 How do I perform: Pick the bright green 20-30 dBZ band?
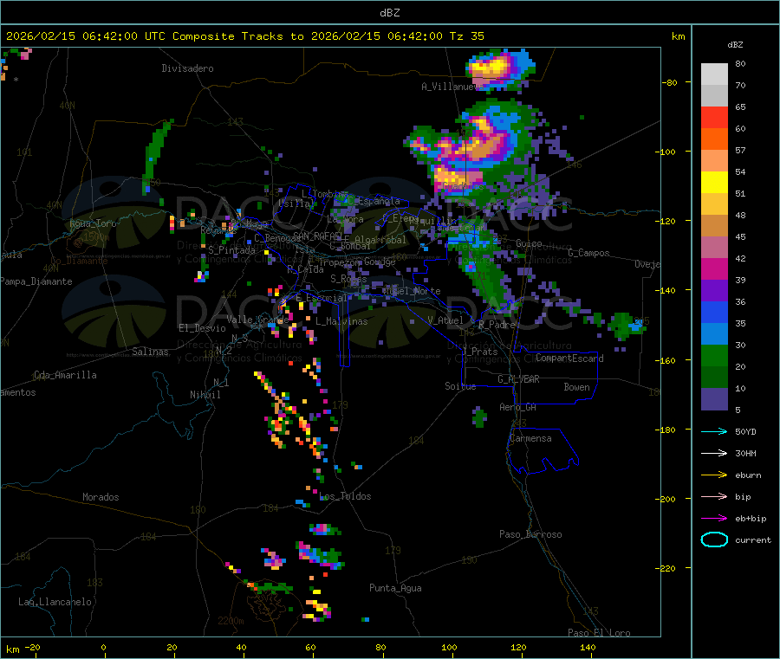point(714,355)
